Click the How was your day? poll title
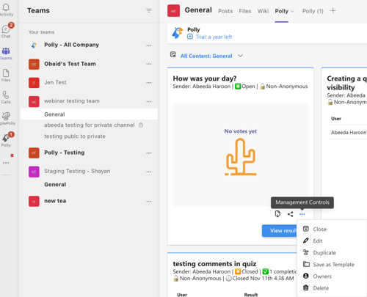Image resolution: width=367 pixels, height=297 pixels. click(x=205, y=78)
